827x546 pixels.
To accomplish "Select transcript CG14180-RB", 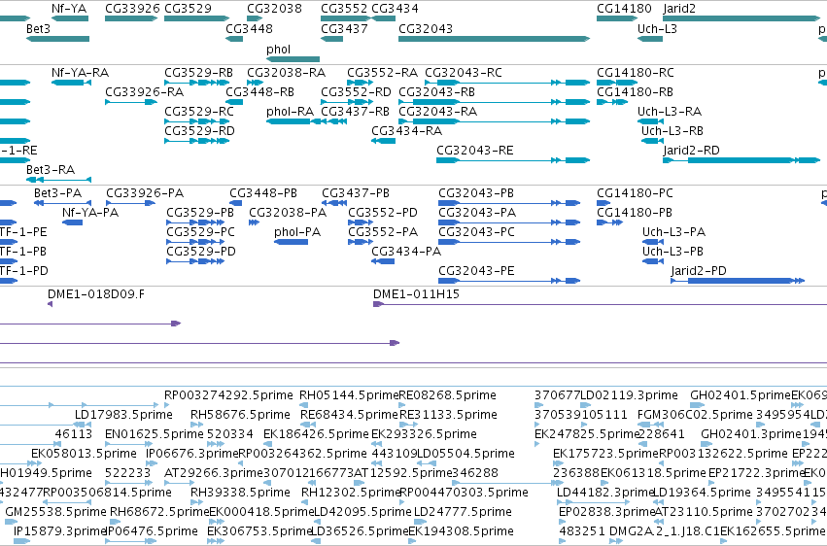I will (x=635, y=91).
